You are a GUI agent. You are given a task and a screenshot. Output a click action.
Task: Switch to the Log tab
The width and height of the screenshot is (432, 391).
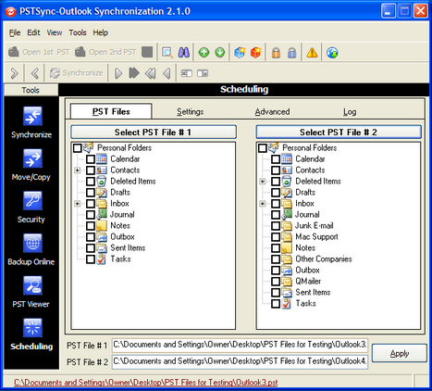coord(350,111)
